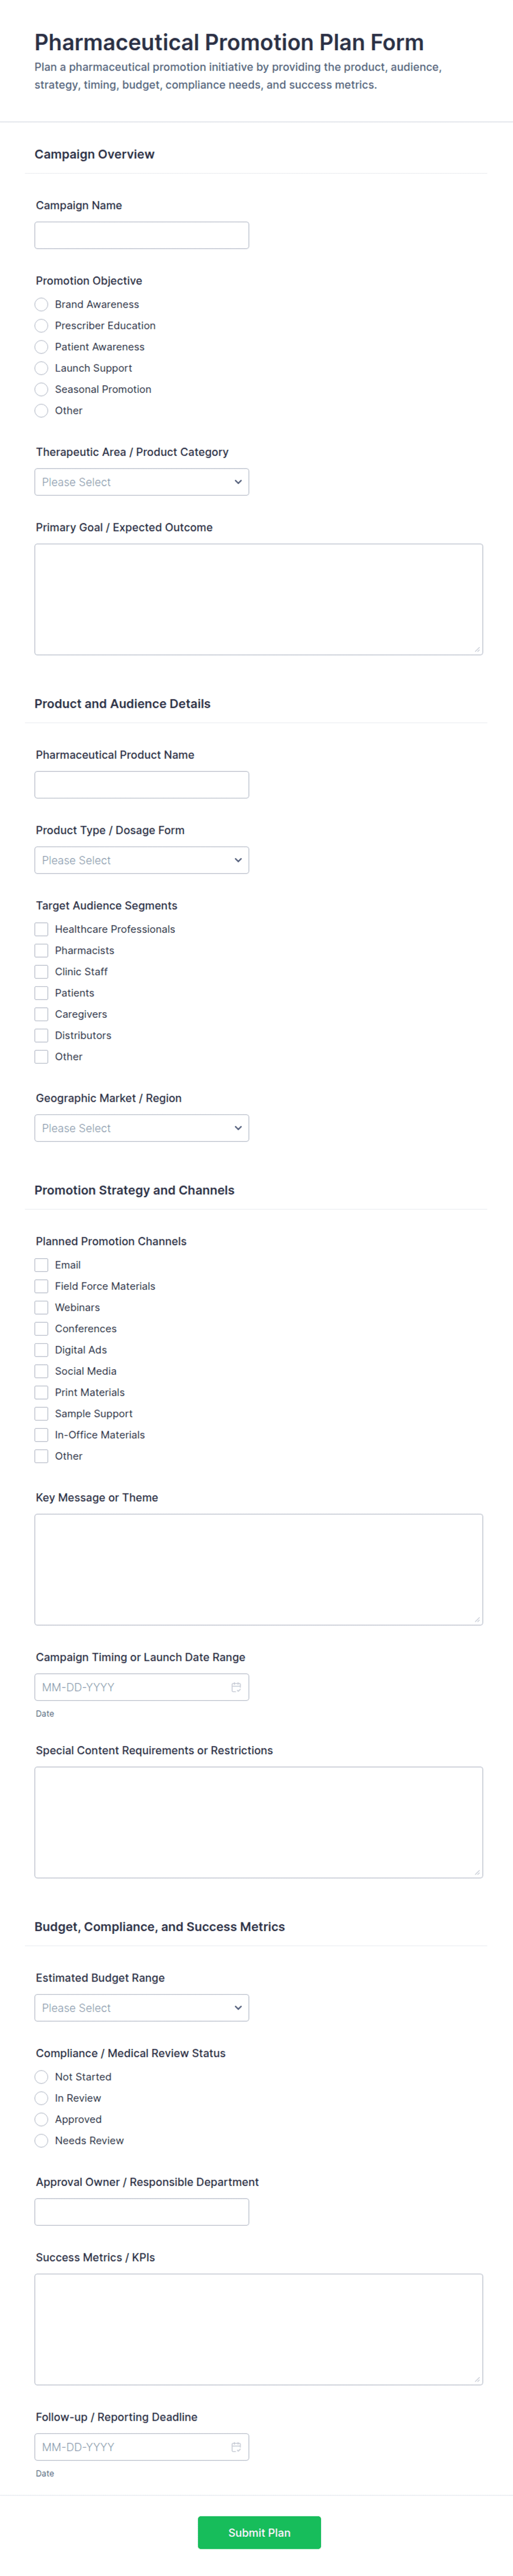
Task: Enable Webinars promotion channel
Action: 42,1307
